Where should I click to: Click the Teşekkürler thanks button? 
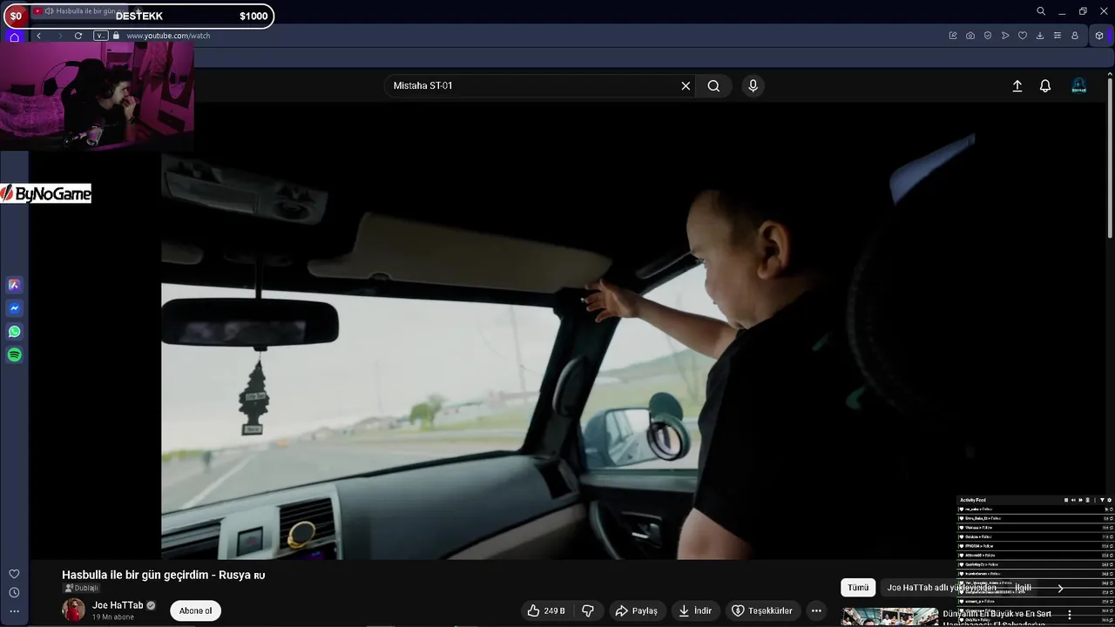pos(762,610)
